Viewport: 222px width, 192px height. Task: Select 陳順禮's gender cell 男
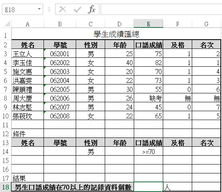(x=91, y=89)
